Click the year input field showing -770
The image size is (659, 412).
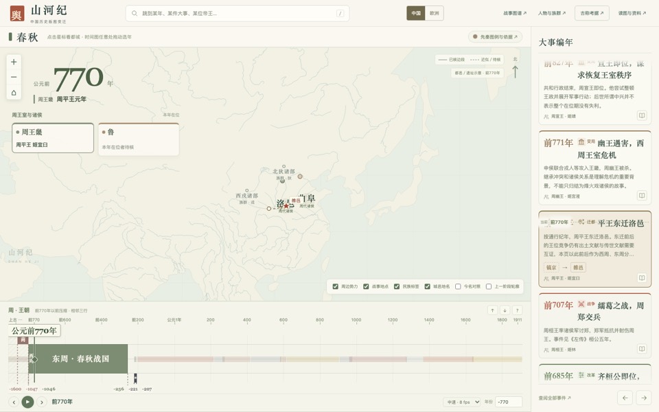509,402
